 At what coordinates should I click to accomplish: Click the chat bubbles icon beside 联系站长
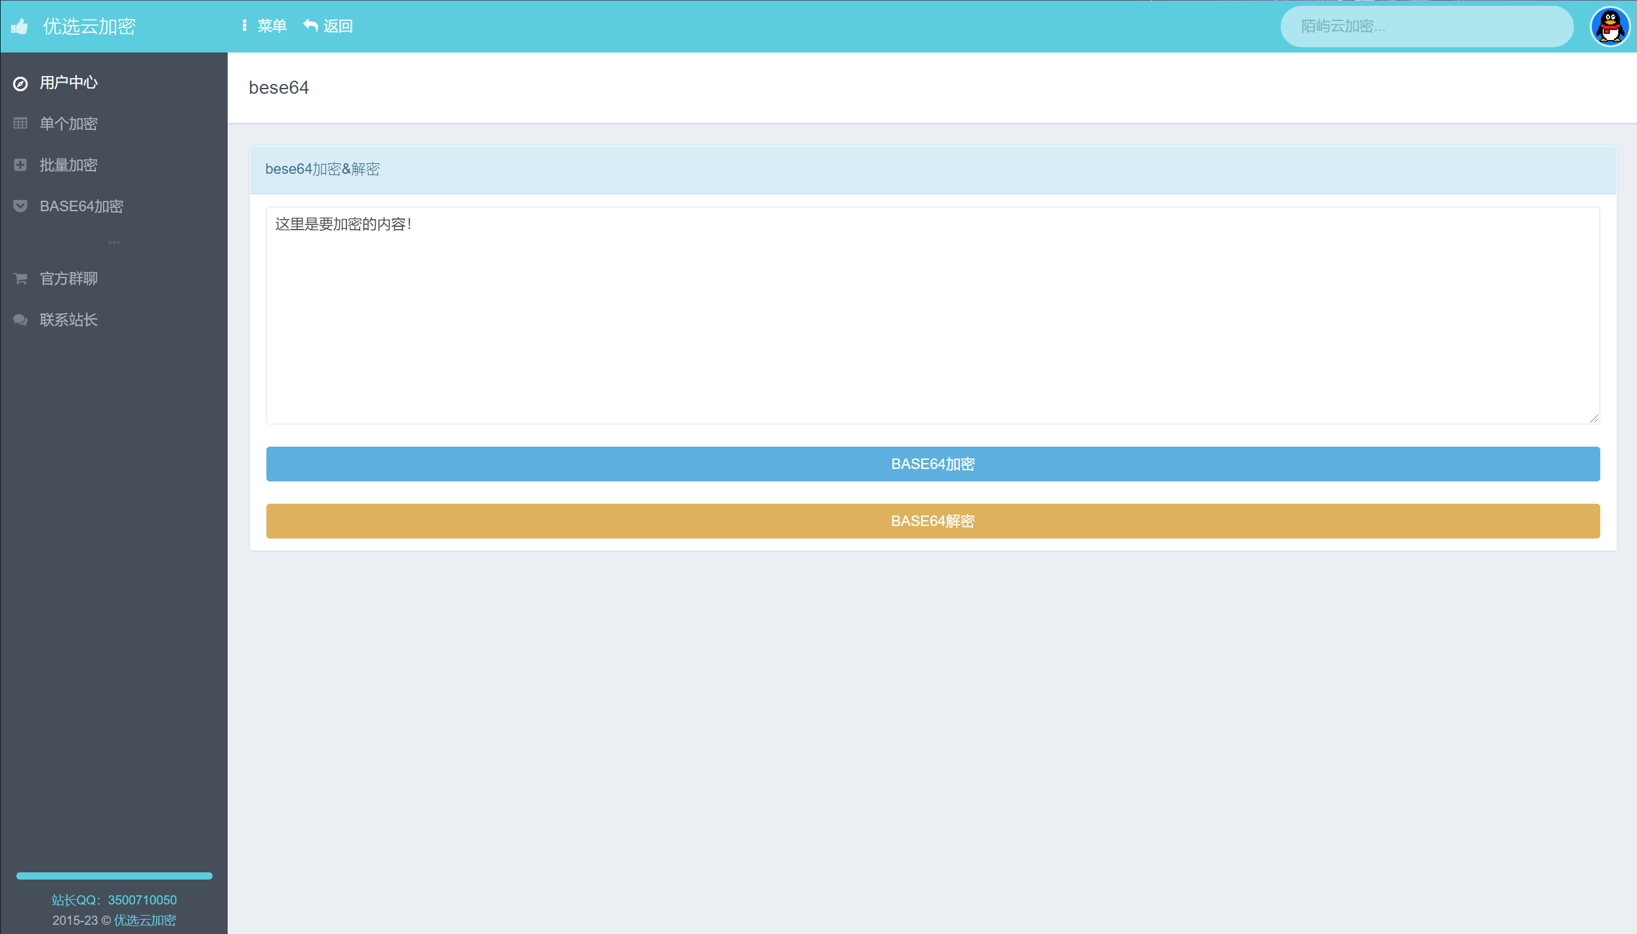pos(20,320)
